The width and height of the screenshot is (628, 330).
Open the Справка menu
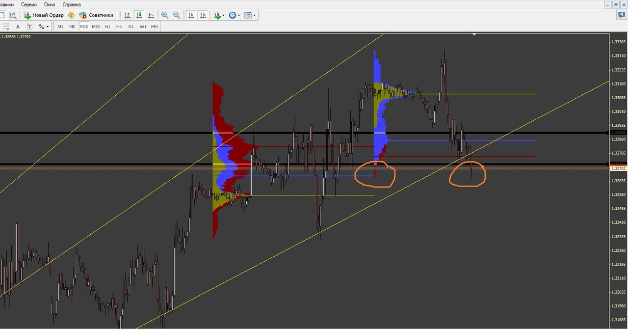coord(72,4)
